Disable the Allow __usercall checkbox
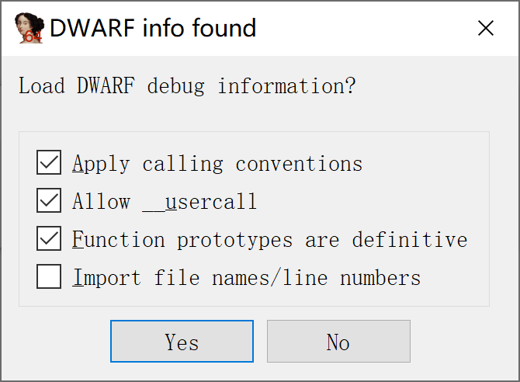Screen dimensions: 520x382 point(49,202)
